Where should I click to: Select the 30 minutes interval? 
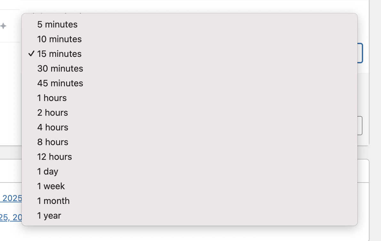(60, 68)
